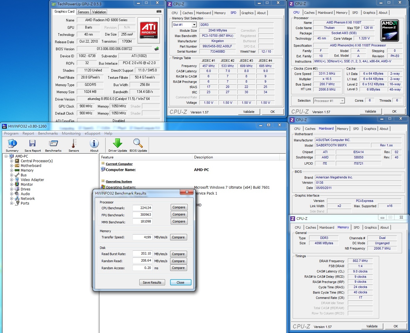Select the Motherboard item in the tree

(x=31, y=166)
